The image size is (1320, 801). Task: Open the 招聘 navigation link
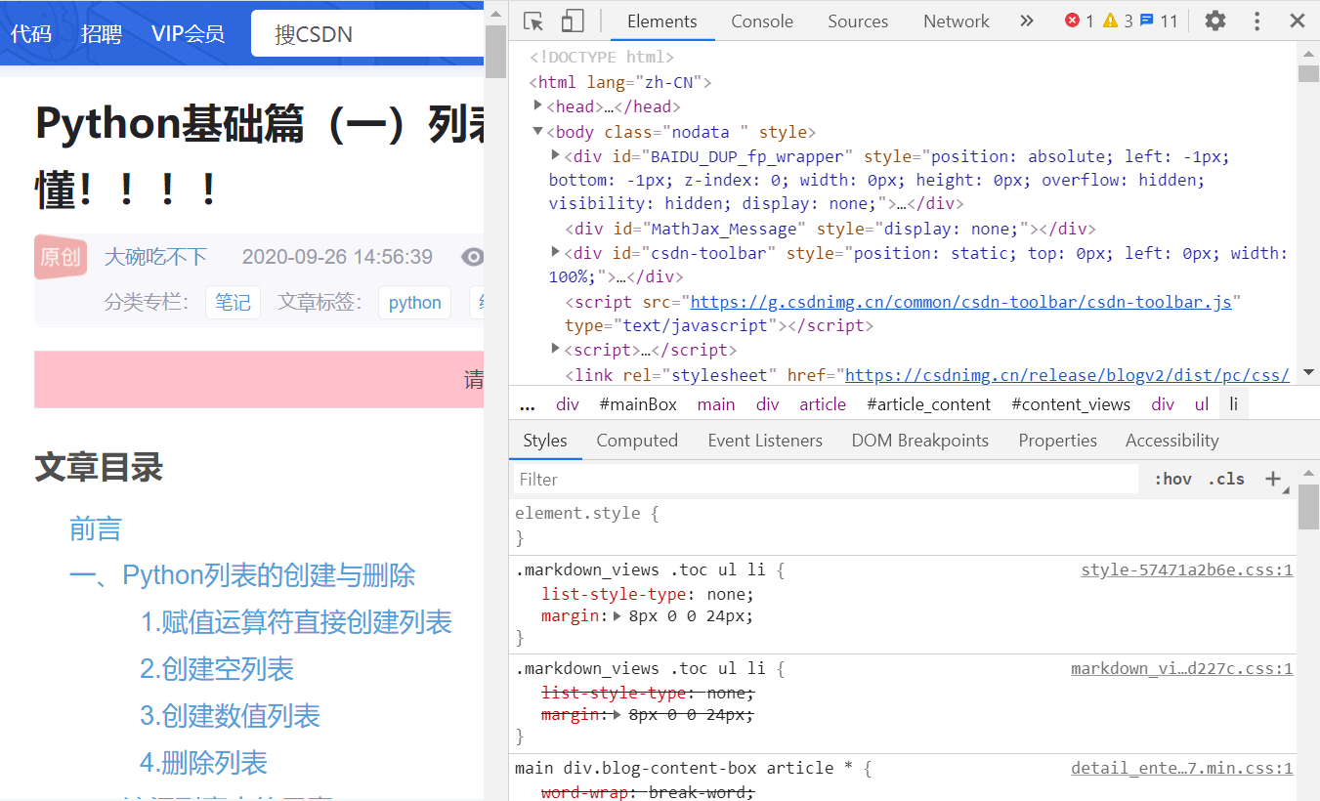tap(102, 34)
